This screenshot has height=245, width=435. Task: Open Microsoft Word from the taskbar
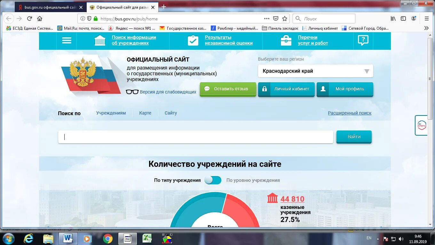(x=68, y=238)
